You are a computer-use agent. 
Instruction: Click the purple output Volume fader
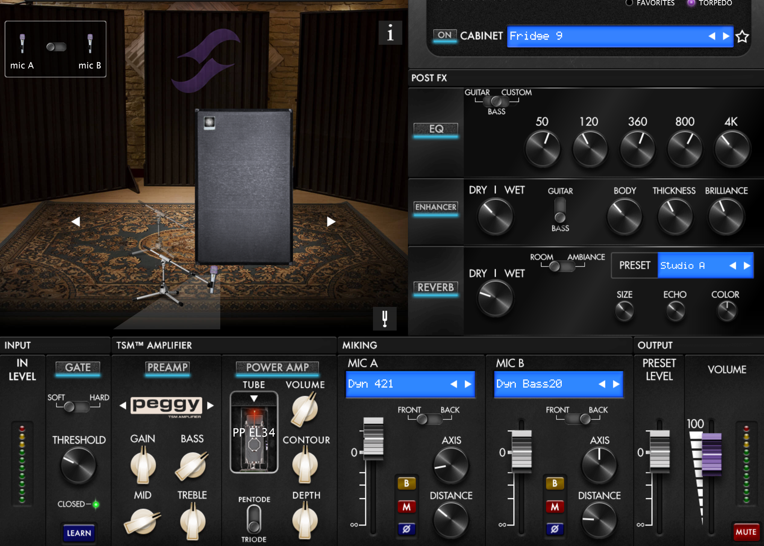[x=711, y=454]
